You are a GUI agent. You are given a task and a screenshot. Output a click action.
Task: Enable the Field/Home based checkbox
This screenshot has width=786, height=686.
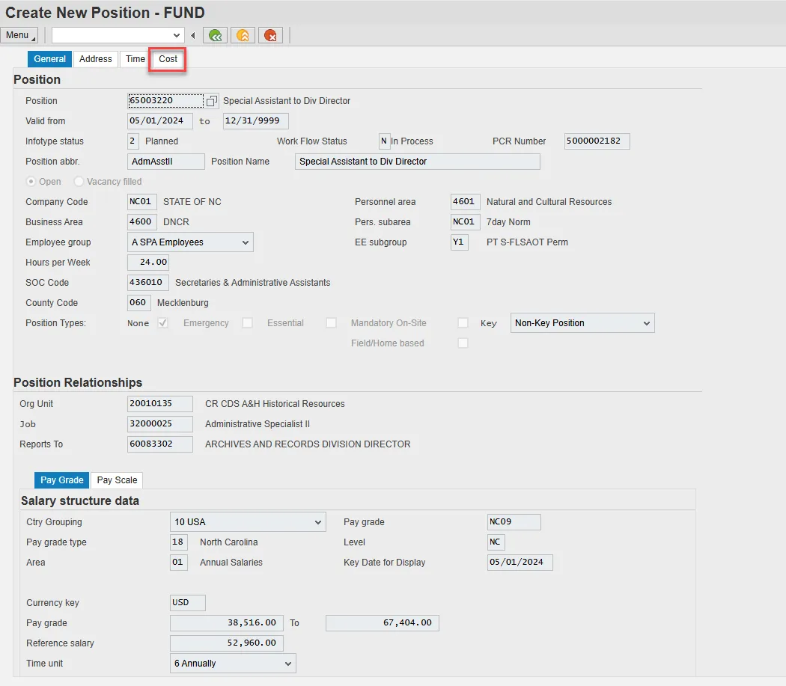click(463, 343)
